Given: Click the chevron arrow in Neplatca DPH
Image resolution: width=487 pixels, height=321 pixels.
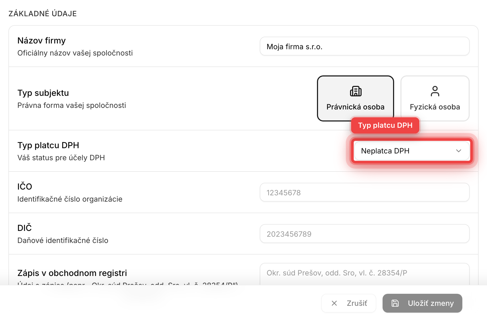Looking at the screenshot, I should click(x=459, y=151).
